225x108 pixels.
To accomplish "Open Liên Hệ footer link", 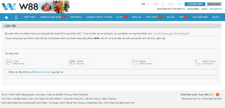I will 89,99.
